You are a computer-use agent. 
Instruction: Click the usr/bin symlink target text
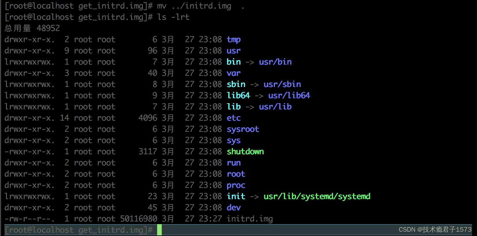(x=275, y=62)
